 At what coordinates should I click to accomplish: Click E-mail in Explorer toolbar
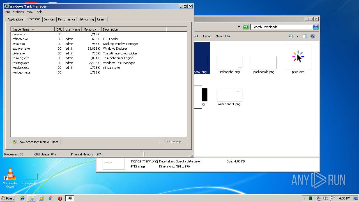207,36
